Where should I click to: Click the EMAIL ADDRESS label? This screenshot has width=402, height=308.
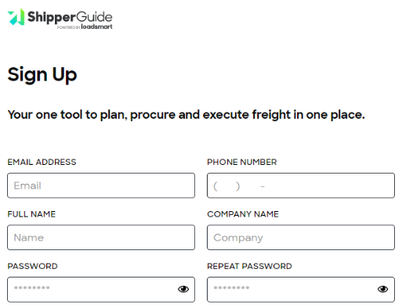(42, 162)
